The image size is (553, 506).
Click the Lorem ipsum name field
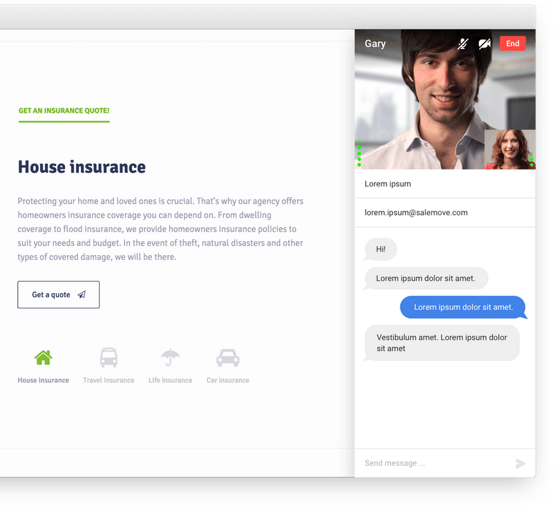(445, 184)
